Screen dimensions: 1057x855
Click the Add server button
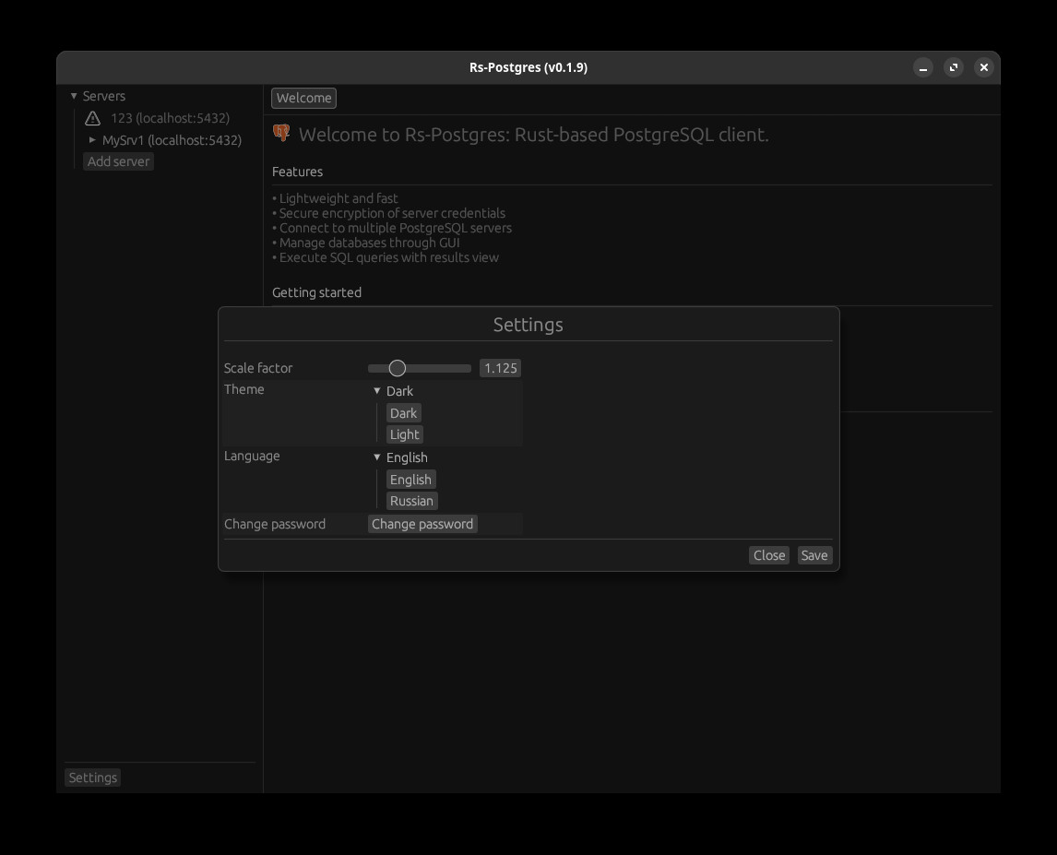tap(118, 161)
